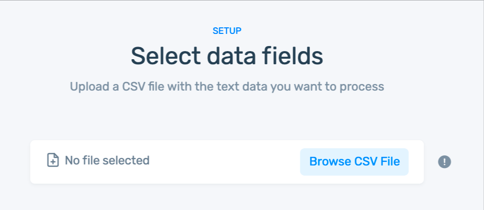Choose a CSV with the light-blue Browse button
484x210 pixels.
(x=354, y=162)
